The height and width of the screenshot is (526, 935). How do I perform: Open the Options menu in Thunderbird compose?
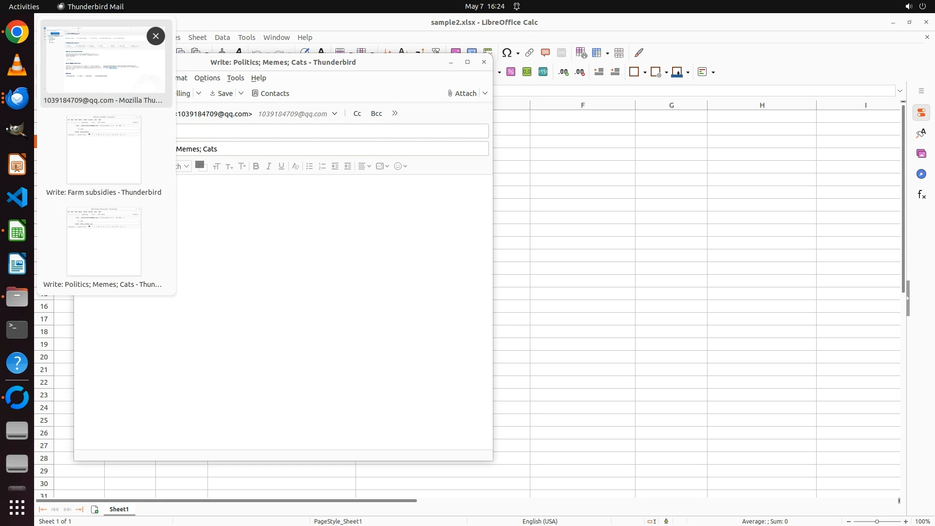coord(207,78)
